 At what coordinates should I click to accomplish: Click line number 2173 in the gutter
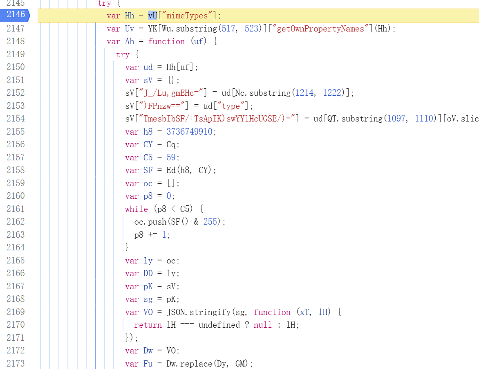16,363
